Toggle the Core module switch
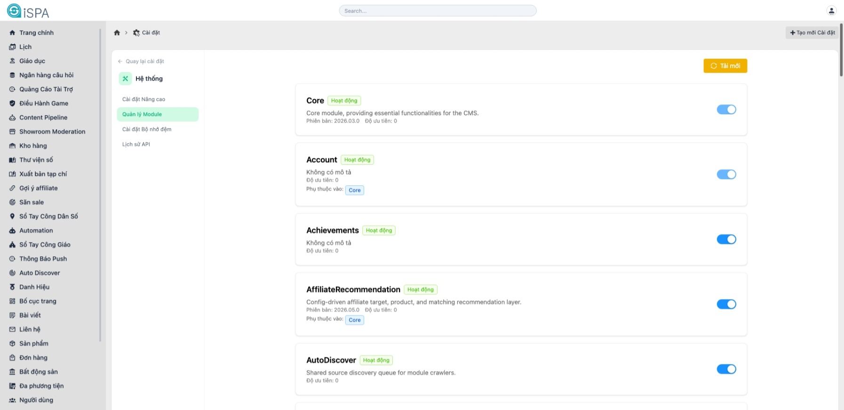 (x=726, y=110)
